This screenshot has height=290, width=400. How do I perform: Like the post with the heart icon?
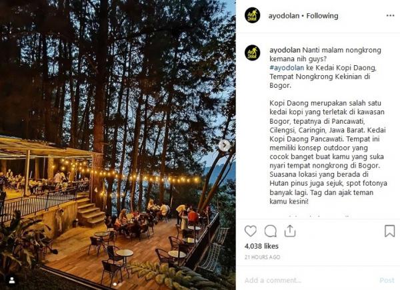pyautogui.click(x=251, y=231)
